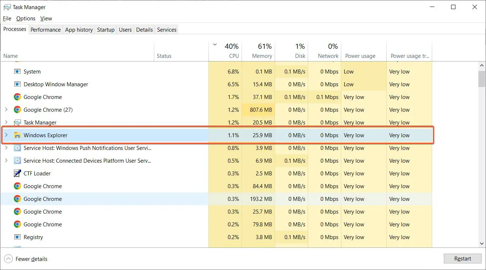486x270 pixels.
Task: Open the View menu
Action: [x=46, y=19]
